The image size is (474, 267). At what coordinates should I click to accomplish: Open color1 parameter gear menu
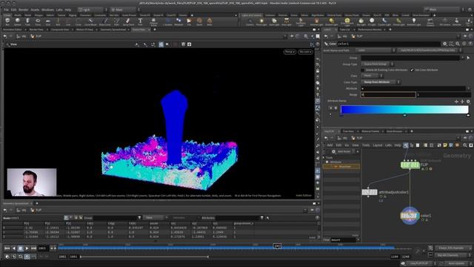[444, 44]
